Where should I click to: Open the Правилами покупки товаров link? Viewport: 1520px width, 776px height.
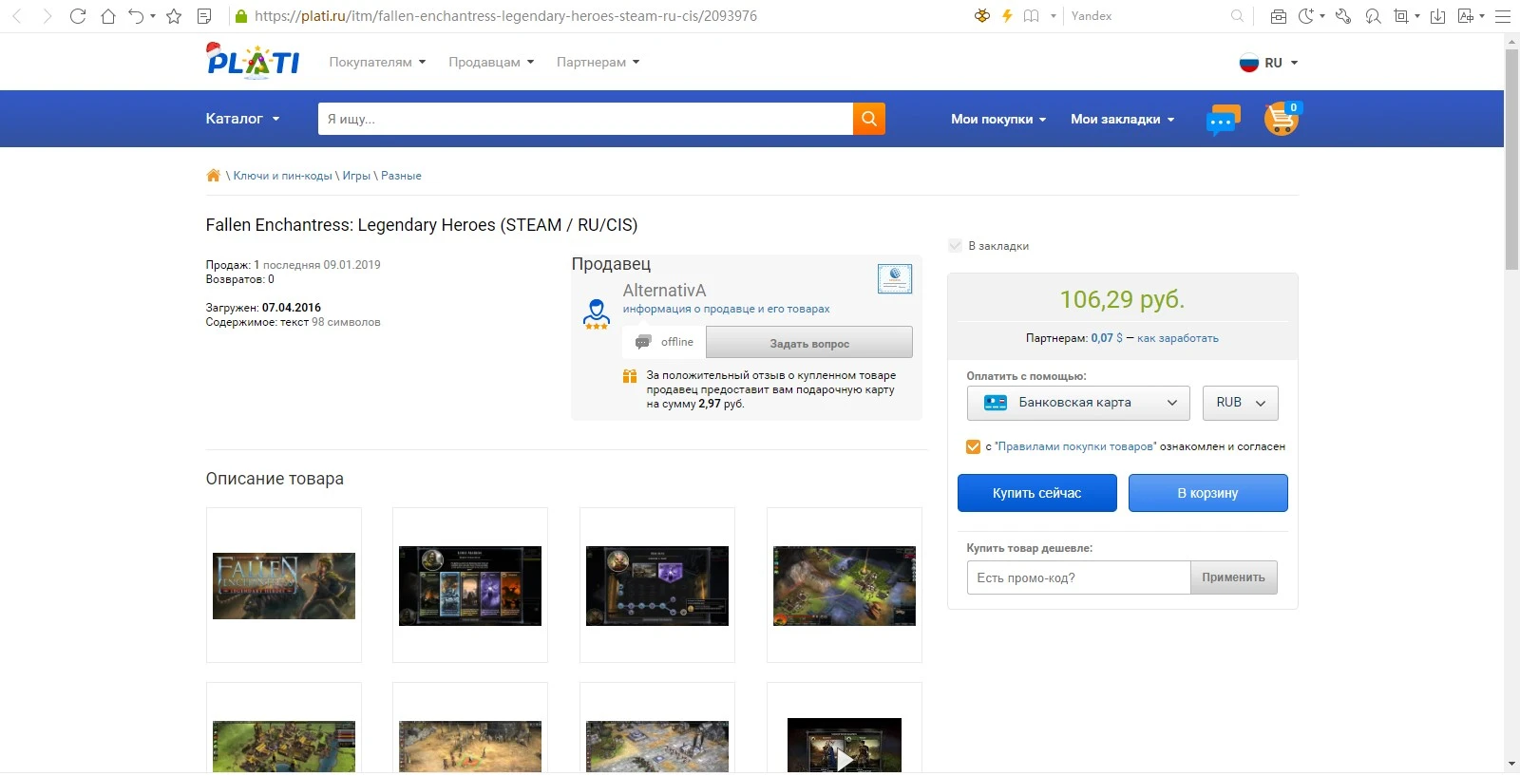tap(1075, 446)
